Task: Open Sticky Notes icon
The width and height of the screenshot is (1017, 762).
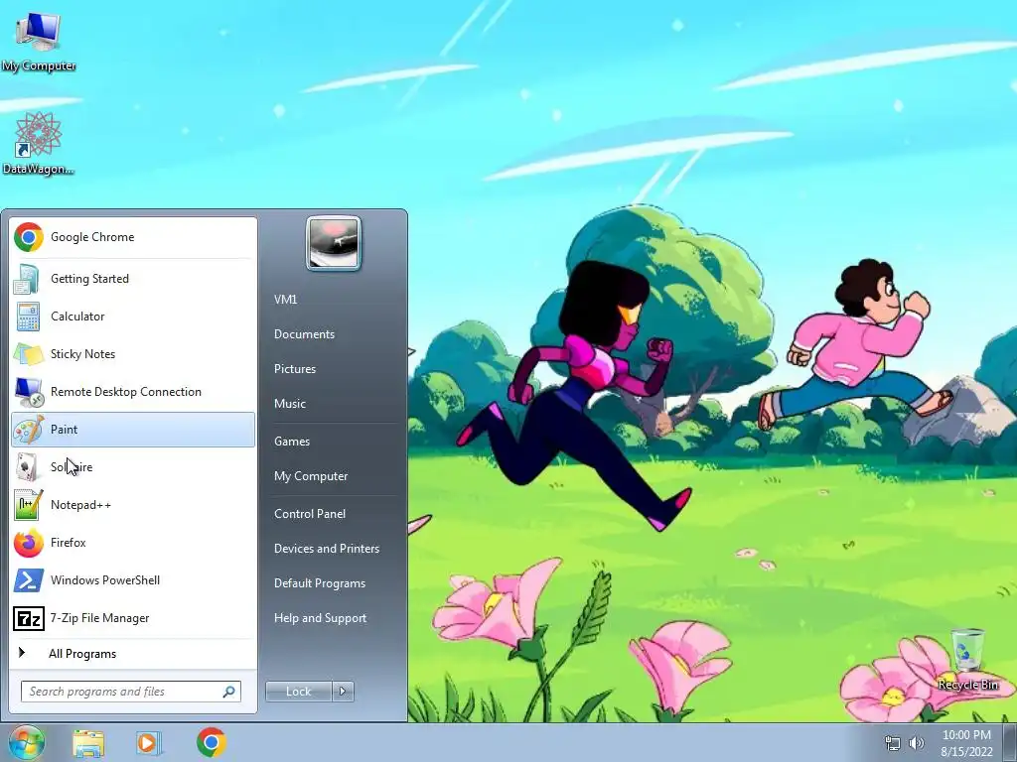Action: click(29, 354)
